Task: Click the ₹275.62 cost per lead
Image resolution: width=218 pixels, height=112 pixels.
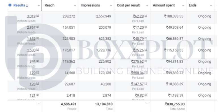Action: pyautogui.click(x=137, y=62)
